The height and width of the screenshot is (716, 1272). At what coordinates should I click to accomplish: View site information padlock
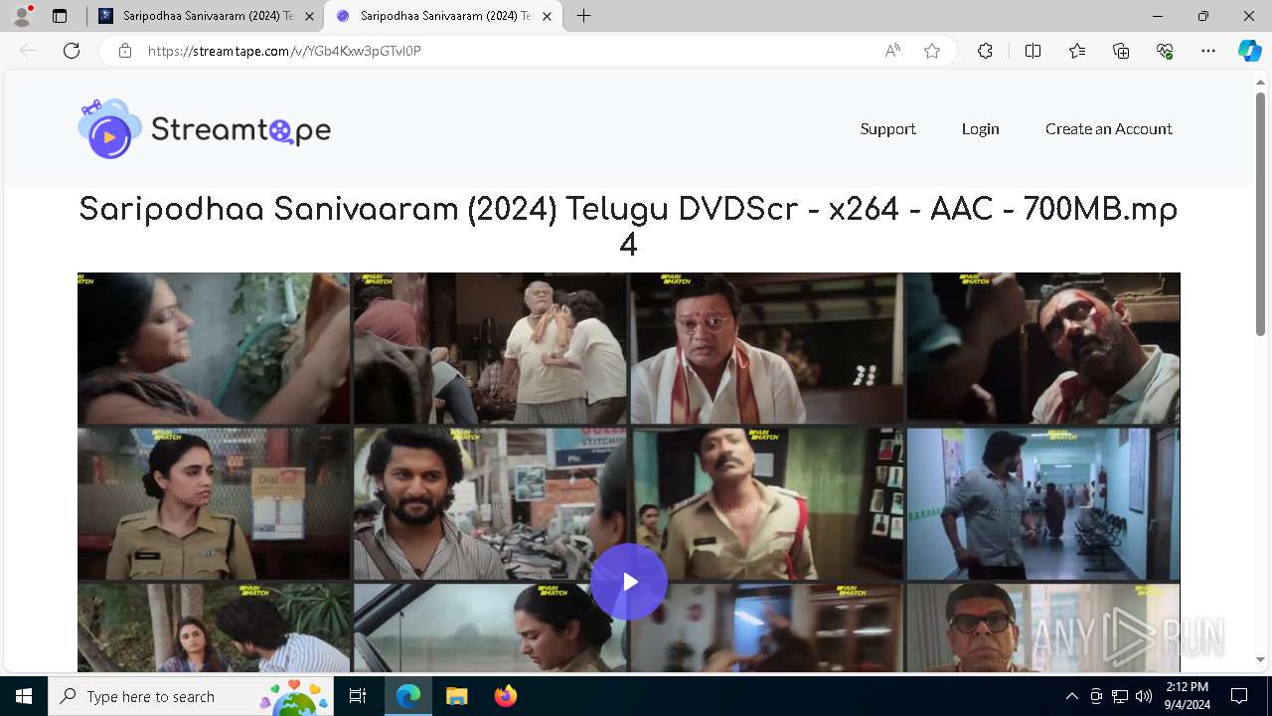125,51
